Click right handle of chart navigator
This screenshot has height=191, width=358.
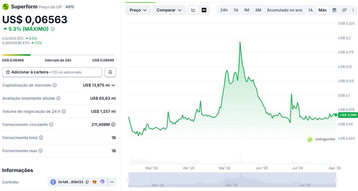point(336,180)
